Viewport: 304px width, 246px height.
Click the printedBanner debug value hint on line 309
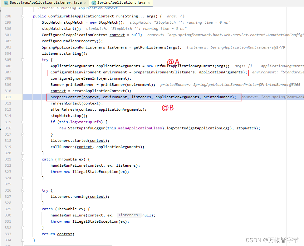coord(230,85)
